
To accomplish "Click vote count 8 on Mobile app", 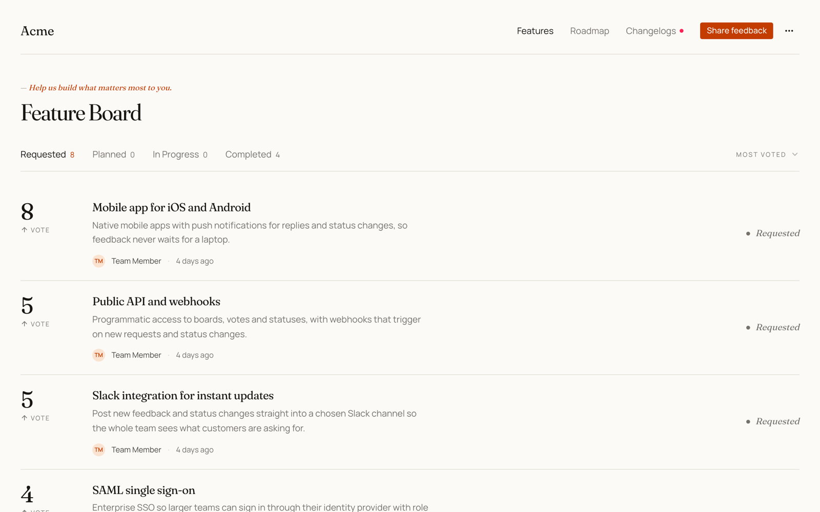I will (27, 212).
